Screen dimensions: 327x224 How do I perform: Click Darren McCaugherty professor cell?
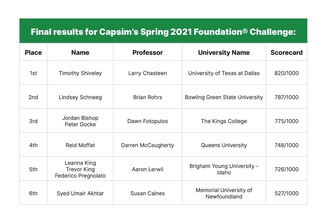click(147, 145)
